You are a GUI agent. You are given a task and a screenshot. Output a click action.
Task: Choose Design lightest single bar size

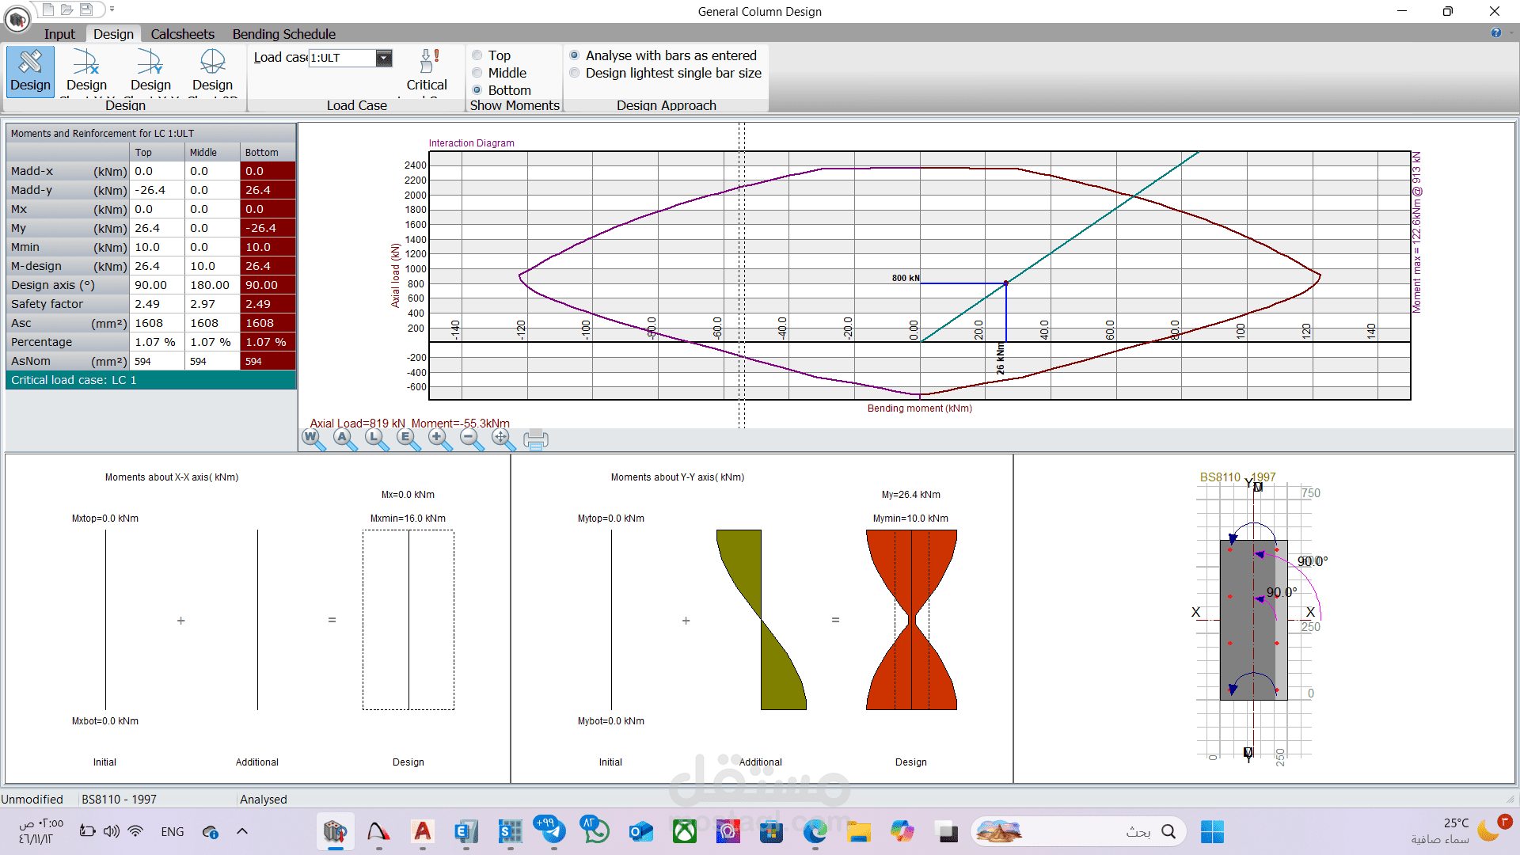[575, 73]
